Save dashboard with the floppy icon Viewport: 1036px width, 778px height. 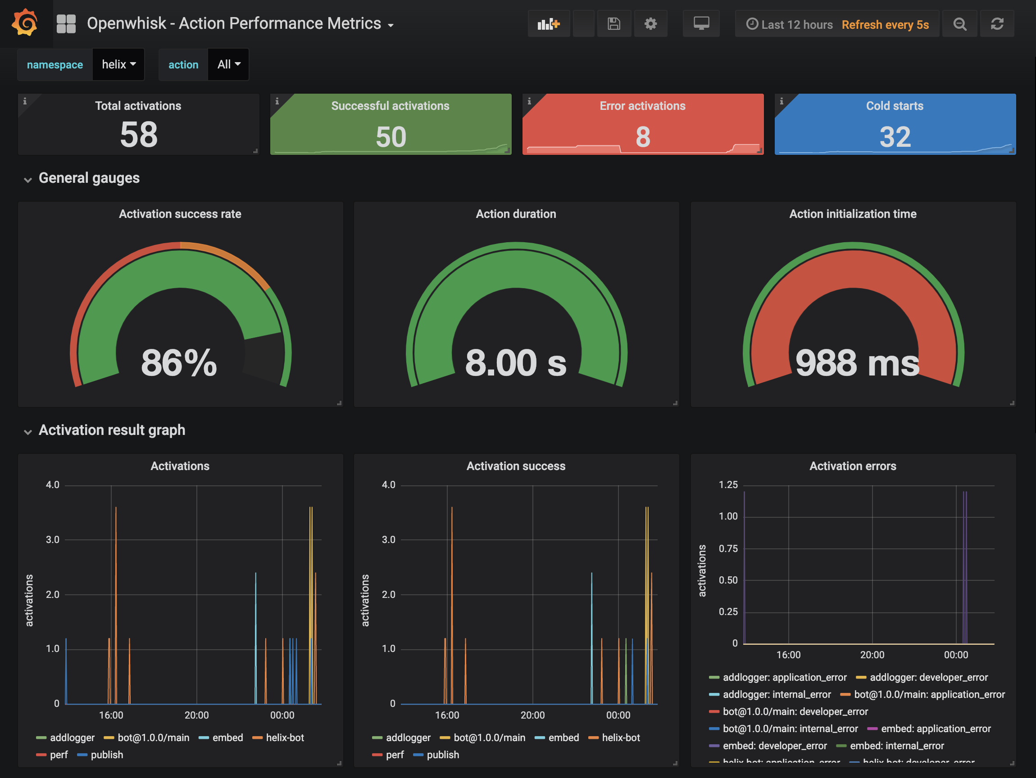pyautogui.click(x=613, y=24)
